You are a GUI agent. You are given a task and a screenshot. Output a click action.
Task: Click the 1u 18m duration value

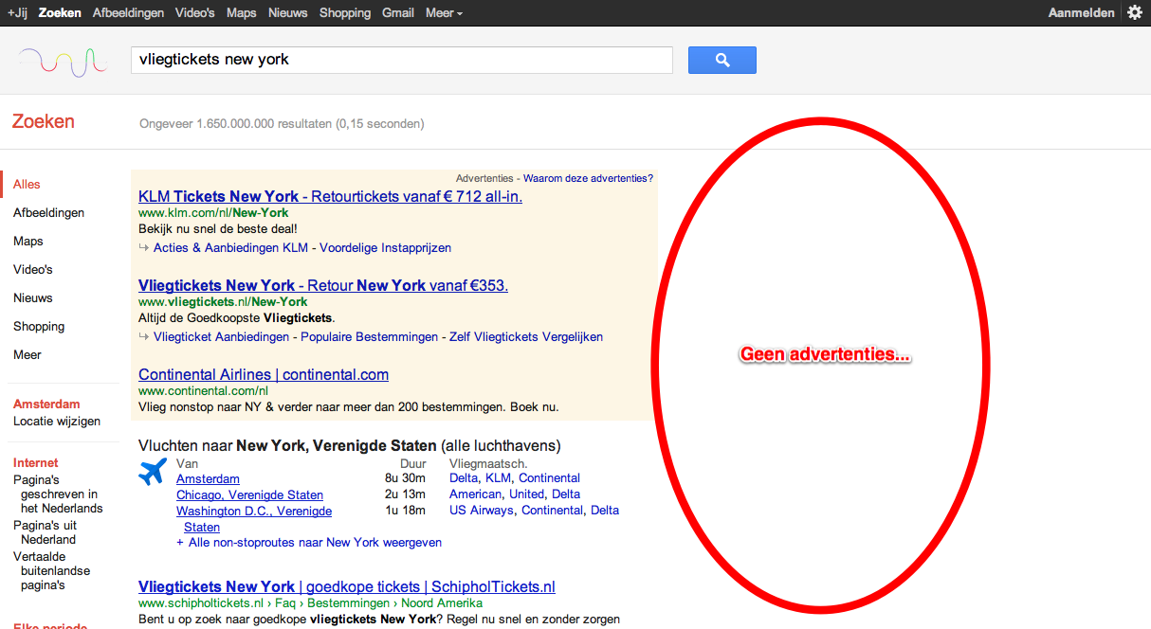[406, 511]
